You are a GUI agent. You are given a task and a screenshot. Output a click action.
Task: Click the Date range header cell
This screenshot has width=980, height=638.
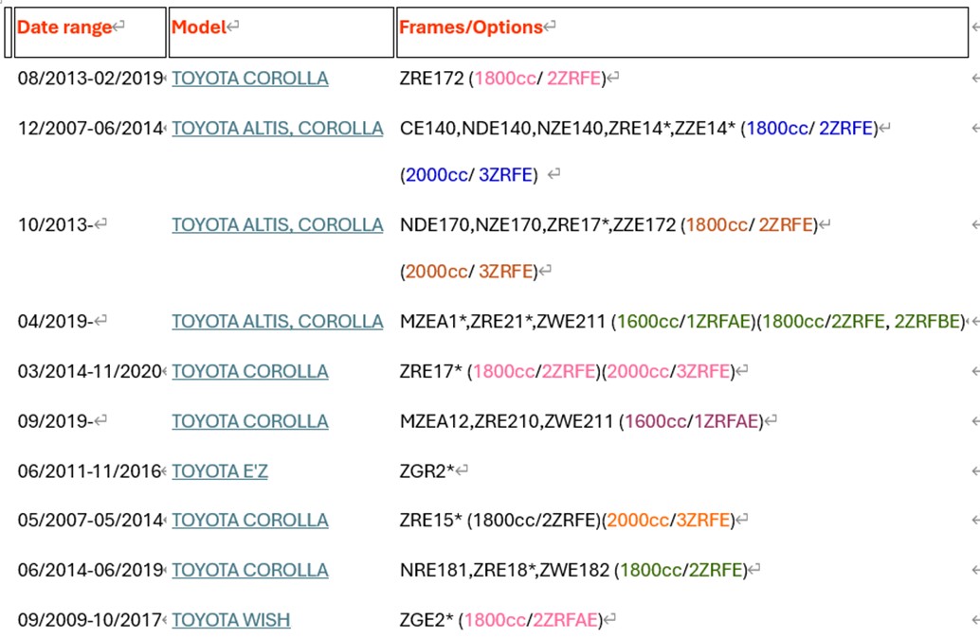click(90, 32)
